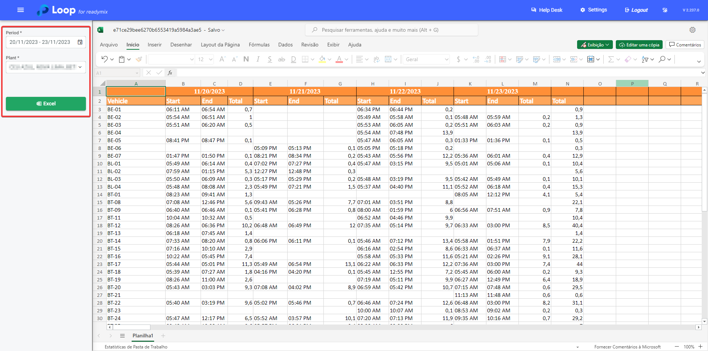Open the spreadsheet settings gear icon
The image size is (708, 351).
coord(692,30)
